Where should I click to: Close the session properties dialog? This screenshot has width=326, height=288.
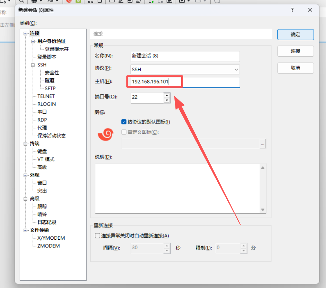pos(310,10)
